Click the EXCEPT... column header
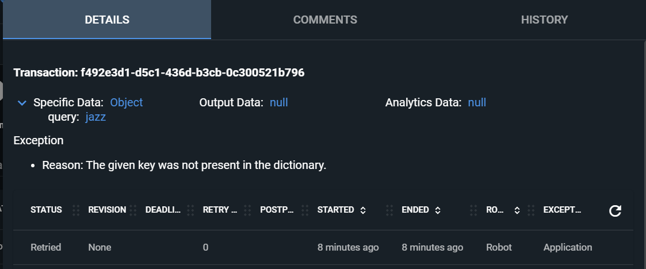Screen dimensions: 646x269 (x=562, y=210)
